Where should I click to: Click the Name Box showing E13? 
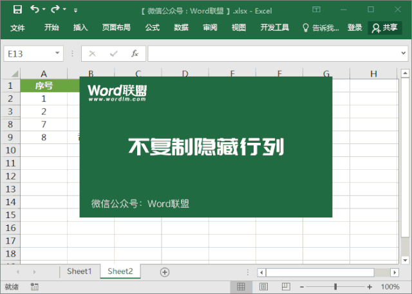(x=29, y=53)
